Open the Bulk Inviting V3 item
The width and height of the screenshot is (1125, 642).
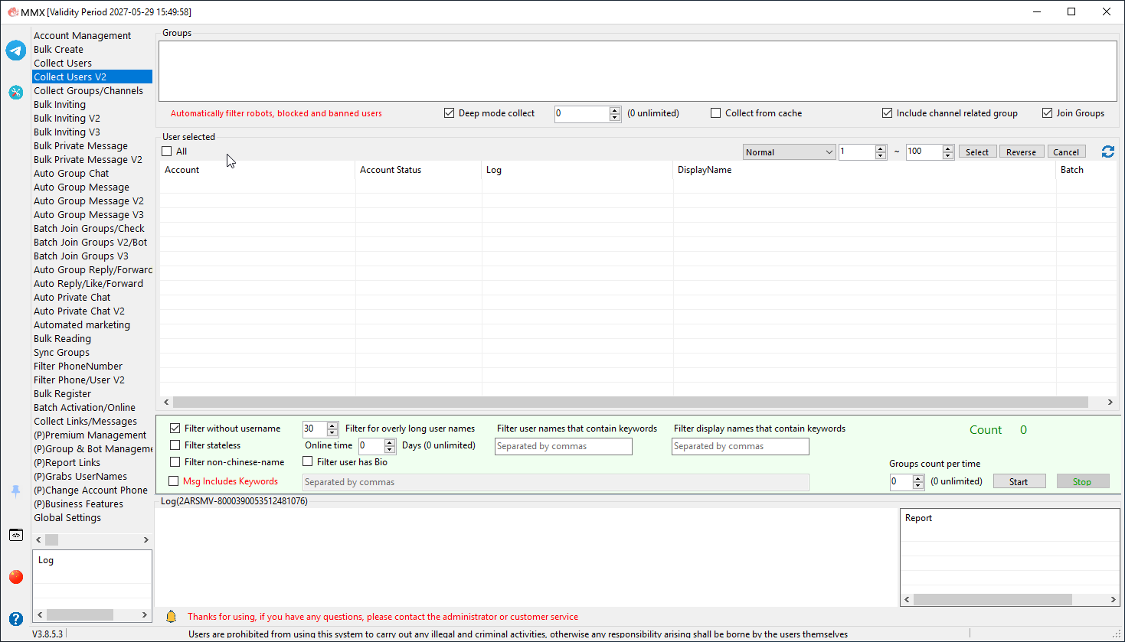(67, 132)
